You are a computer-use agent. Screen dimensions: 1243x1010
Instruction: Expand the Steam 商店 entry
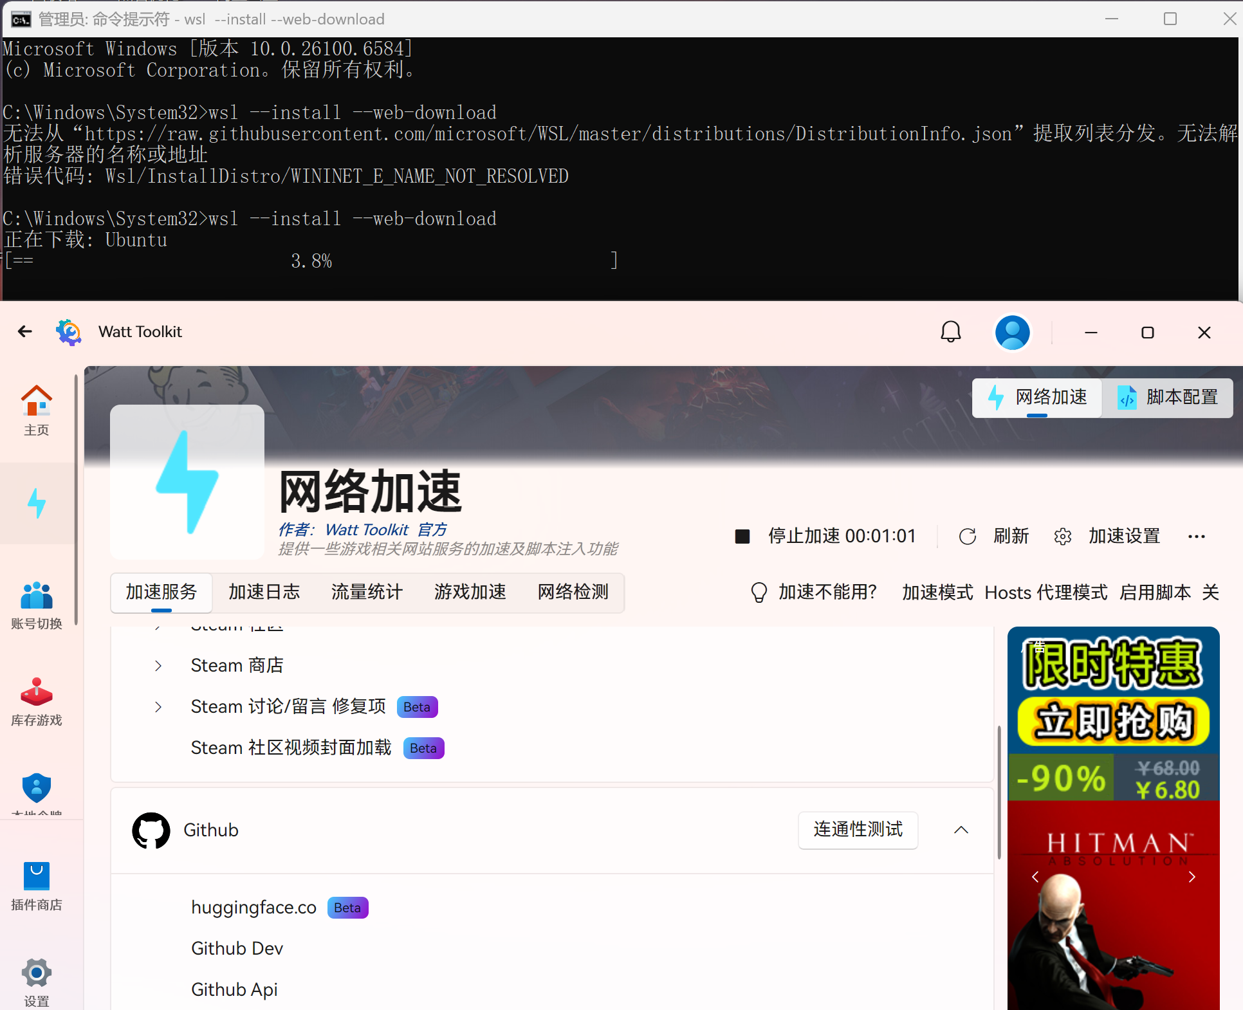click(158, 666)
